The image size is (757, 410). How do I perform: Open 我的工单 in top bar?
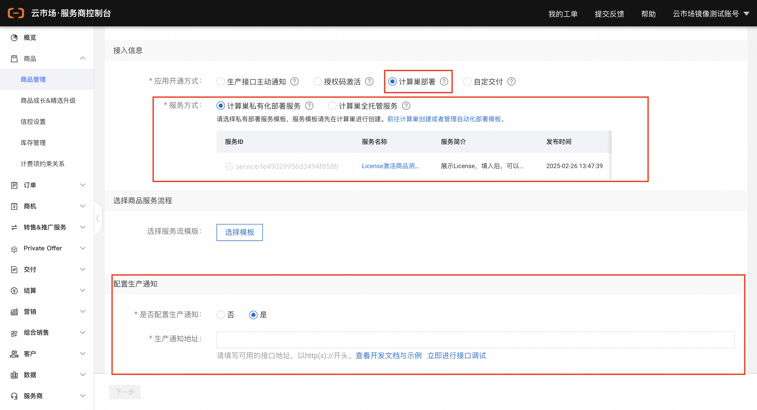pyautogui.click(x=563, y=14)
